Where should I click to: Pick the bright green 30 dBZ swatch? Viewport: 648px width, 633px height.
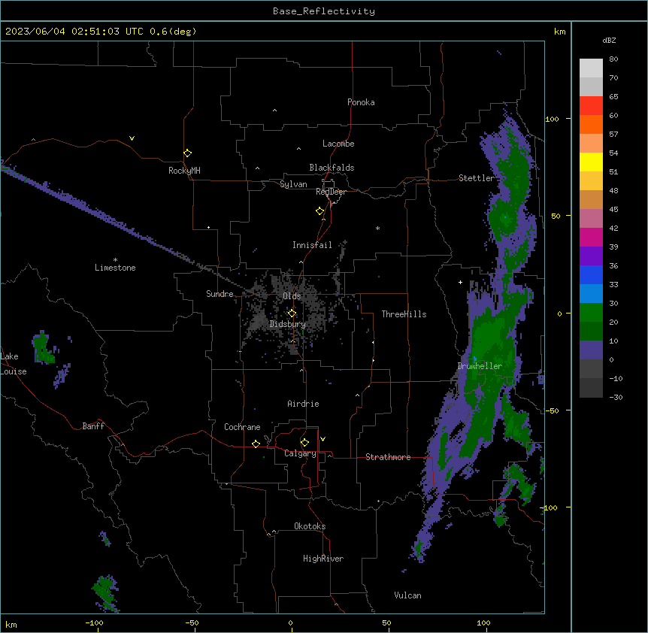[x=591, y=313]
